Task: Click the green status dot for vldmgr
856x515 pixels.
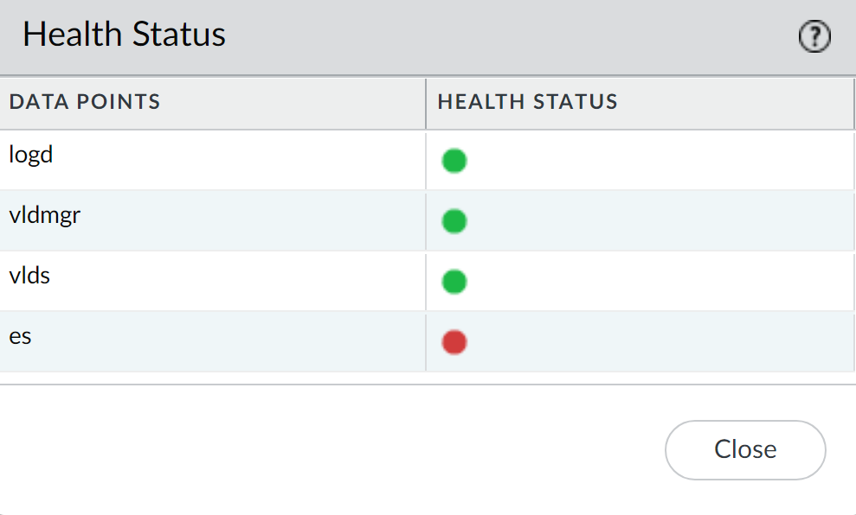Action: 454,221
